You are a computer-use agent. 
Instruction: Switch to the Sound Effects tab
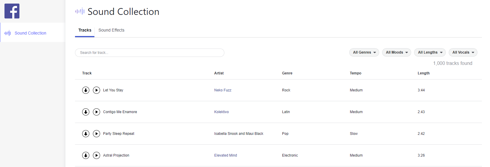[x=111, y=30]
